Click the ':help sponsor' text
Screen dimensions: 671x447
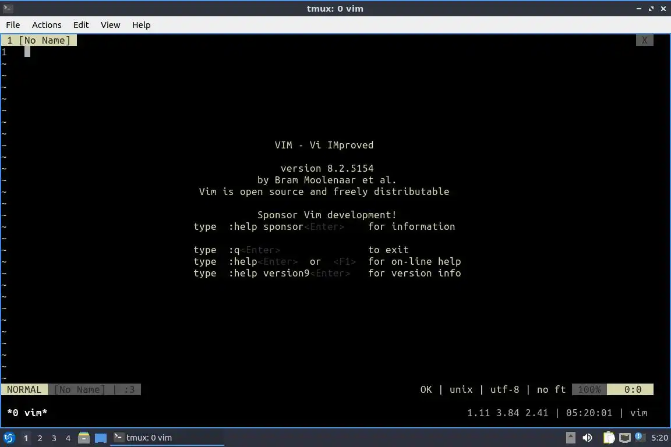[x=266, y=226]
